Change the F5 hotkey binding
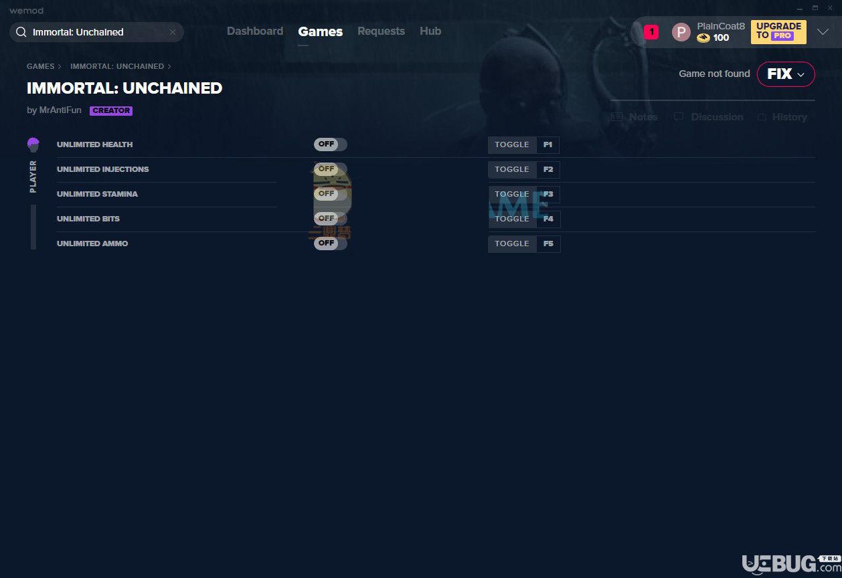The width and height of the screenshot is (842, 578). pos(548,244)
